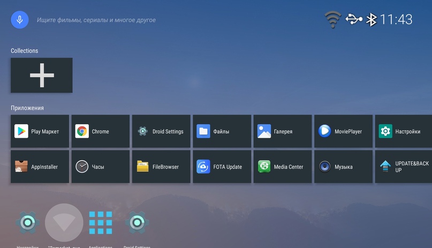Viewport: 432px width, 248px height.
Task: Launch the AppInstaller app
Action: coord(40,167)
